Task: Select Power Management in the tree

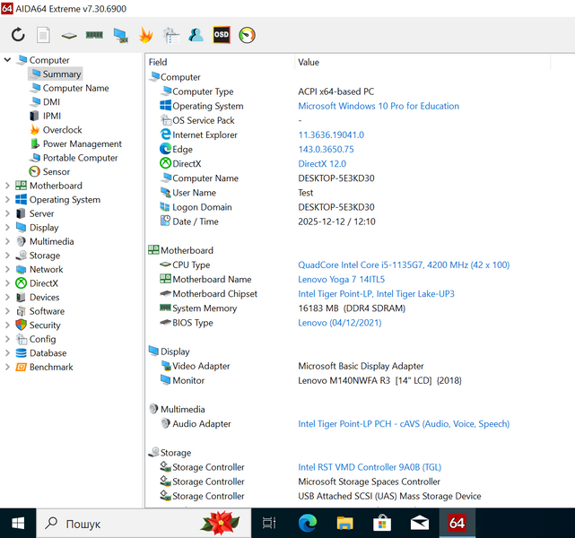Action: tap(83, 143)
